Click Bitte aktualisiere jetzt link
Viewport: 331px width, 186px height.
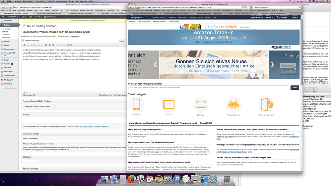click(97, 20)
